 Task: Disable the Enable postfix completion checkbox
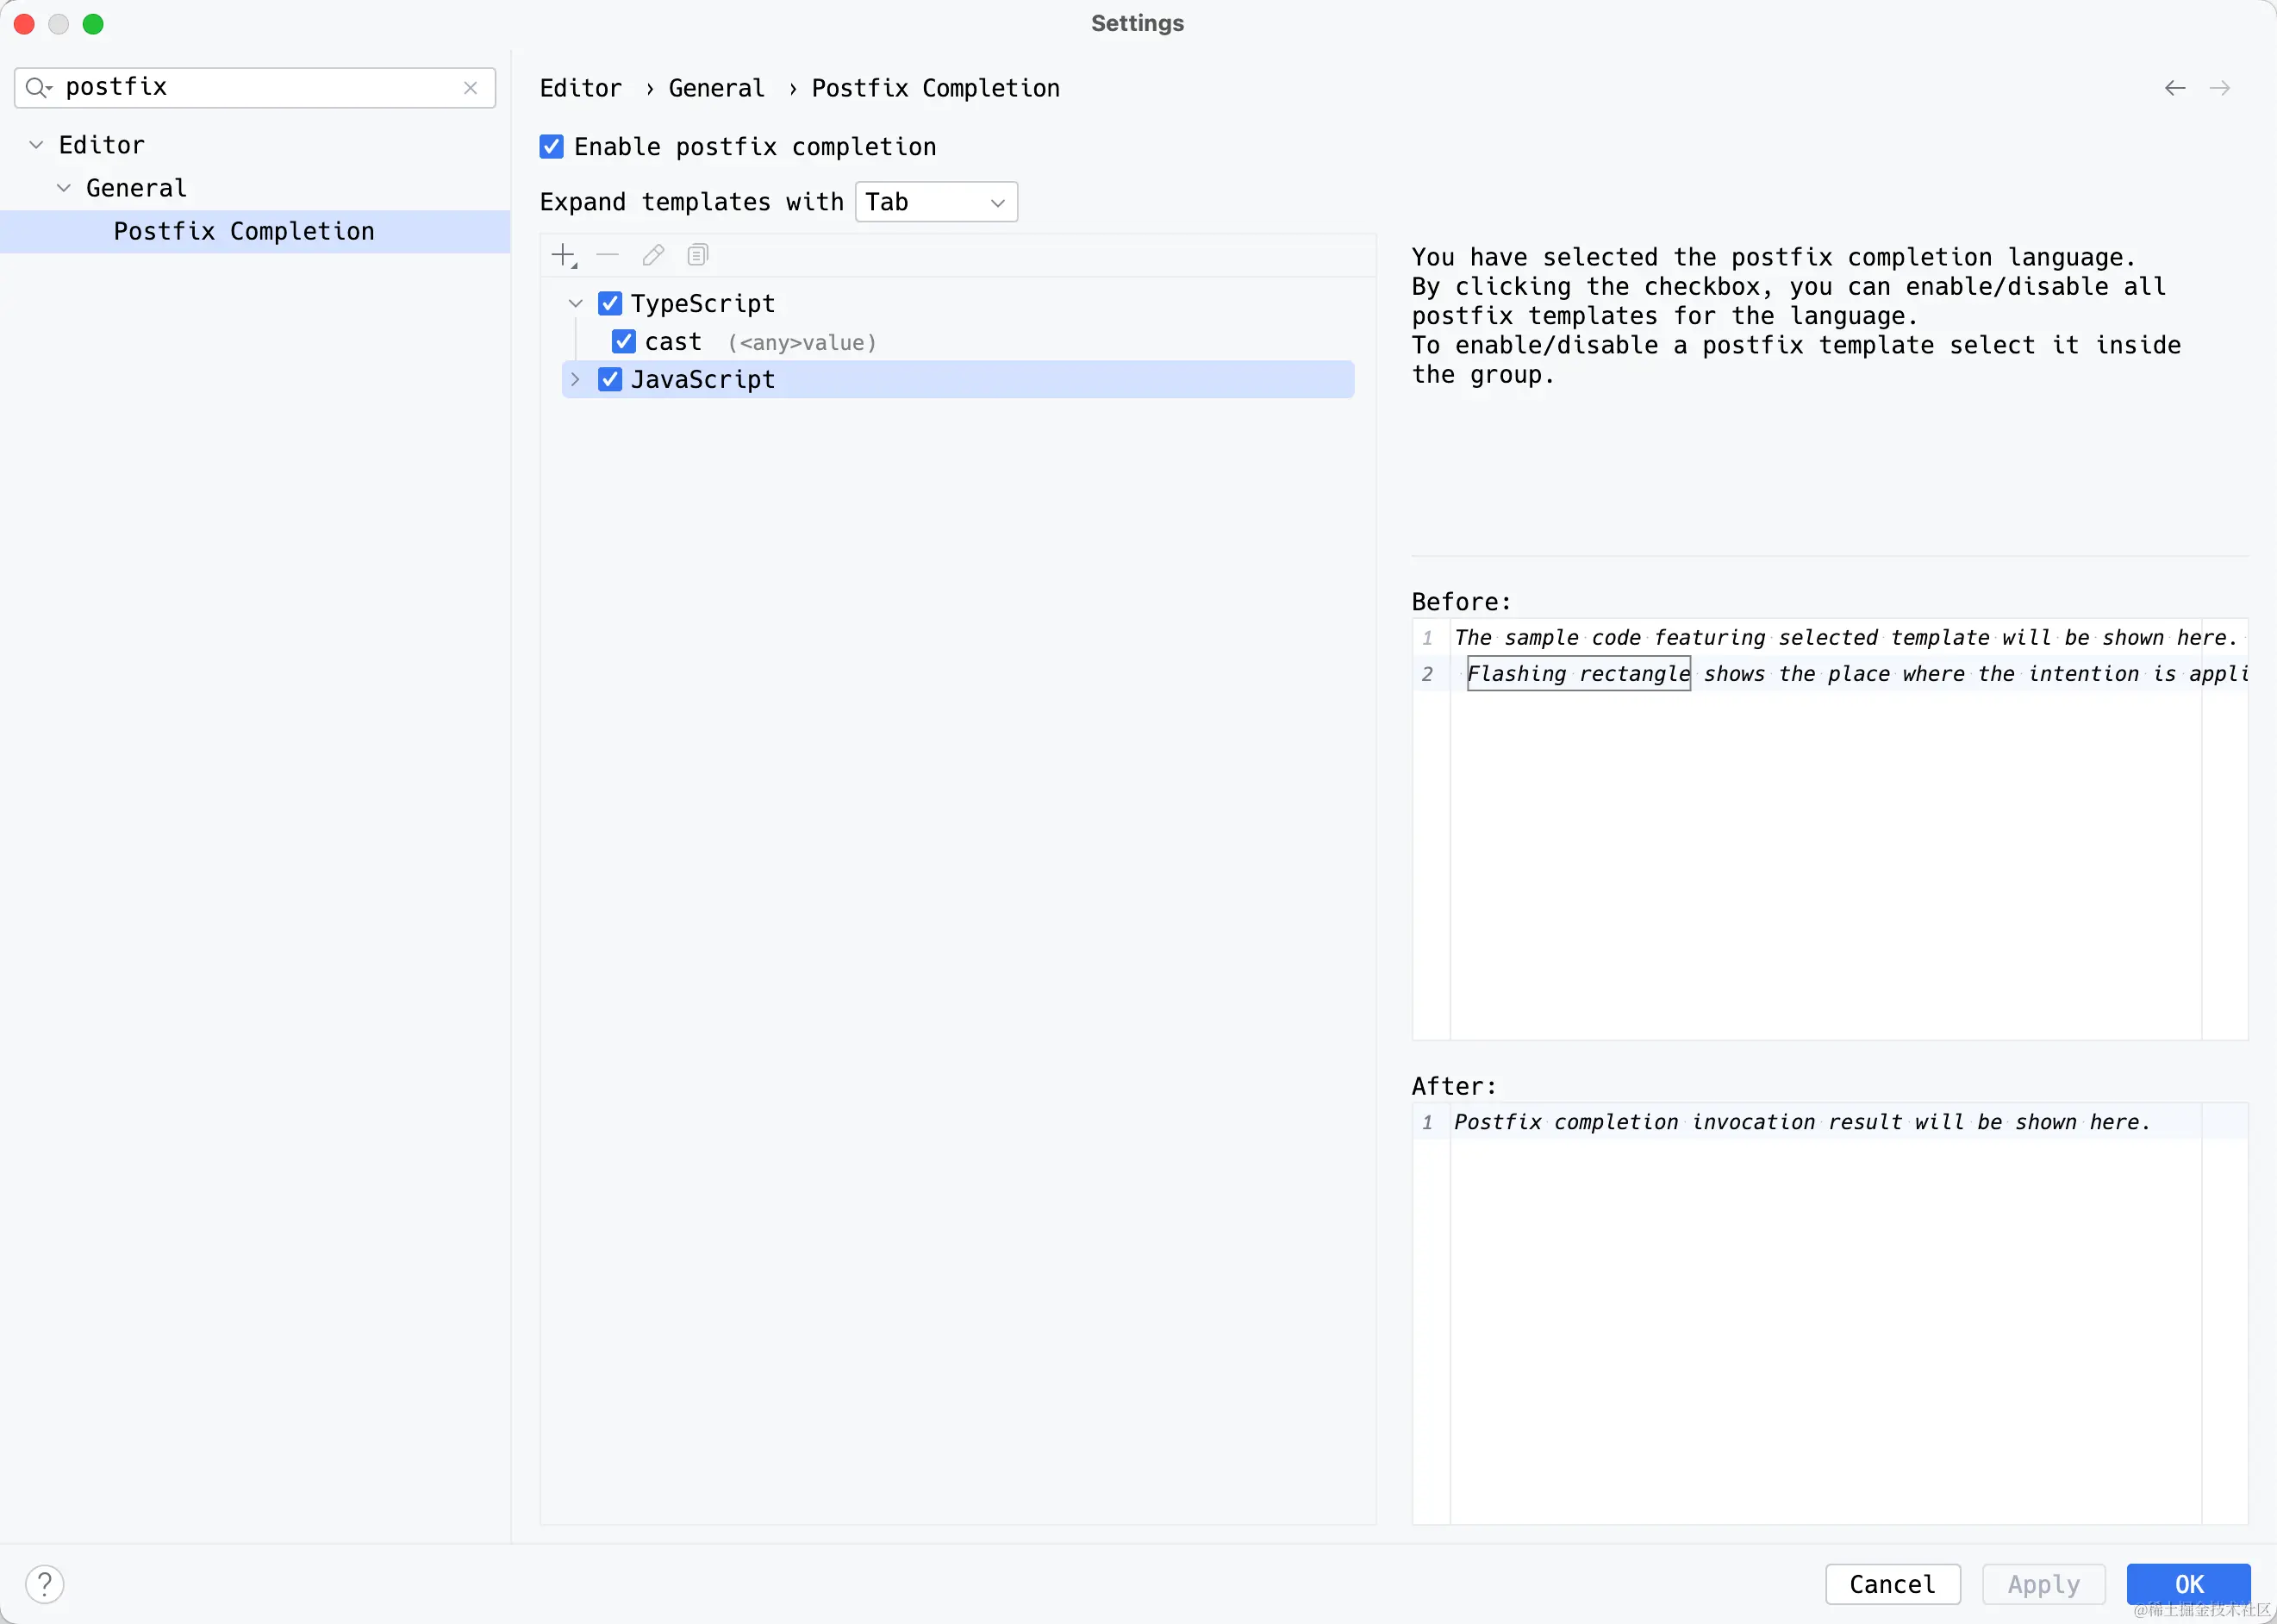pyautogui.click(x=552, y=147)
